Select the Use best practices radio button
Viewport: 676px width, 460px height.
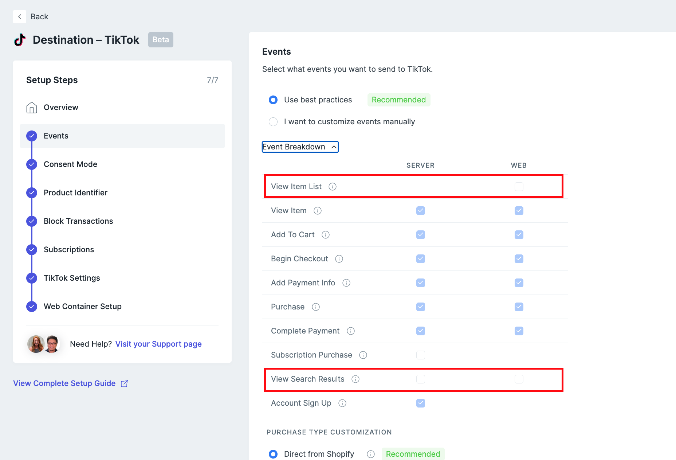click(273, 100)
